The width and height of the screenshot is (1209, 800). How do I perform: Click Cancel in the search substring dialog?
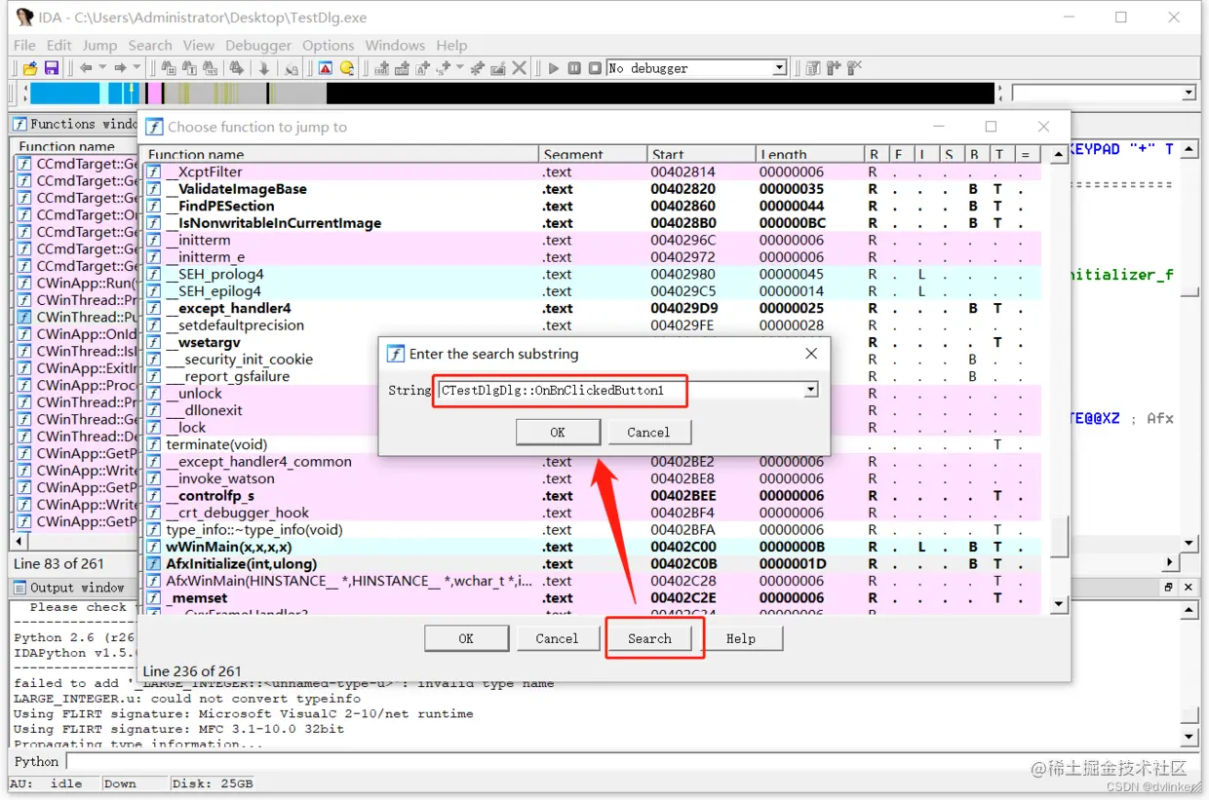pyautogui.click(x=648, y=432)
